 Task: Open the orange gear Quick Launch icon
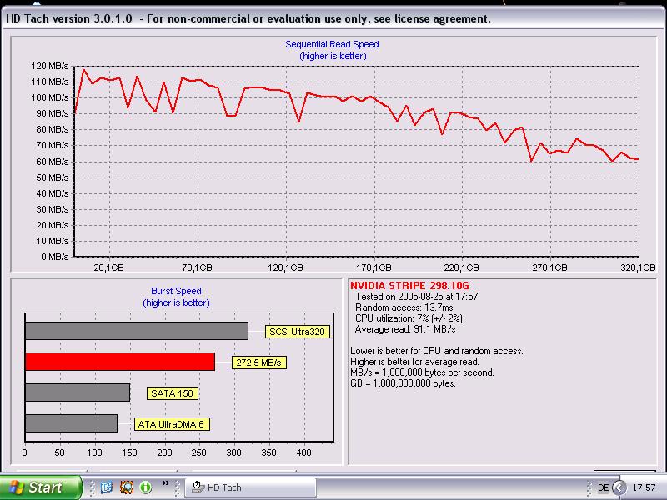click(127, 487)
